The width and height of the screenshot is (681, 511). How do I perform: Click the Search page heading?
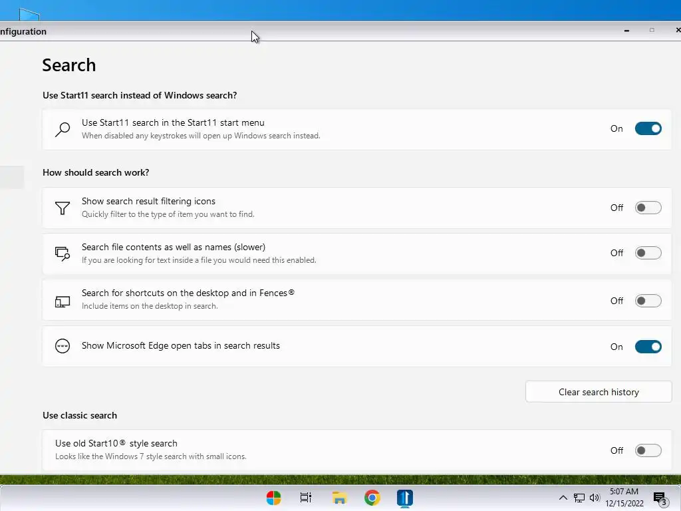68,65
